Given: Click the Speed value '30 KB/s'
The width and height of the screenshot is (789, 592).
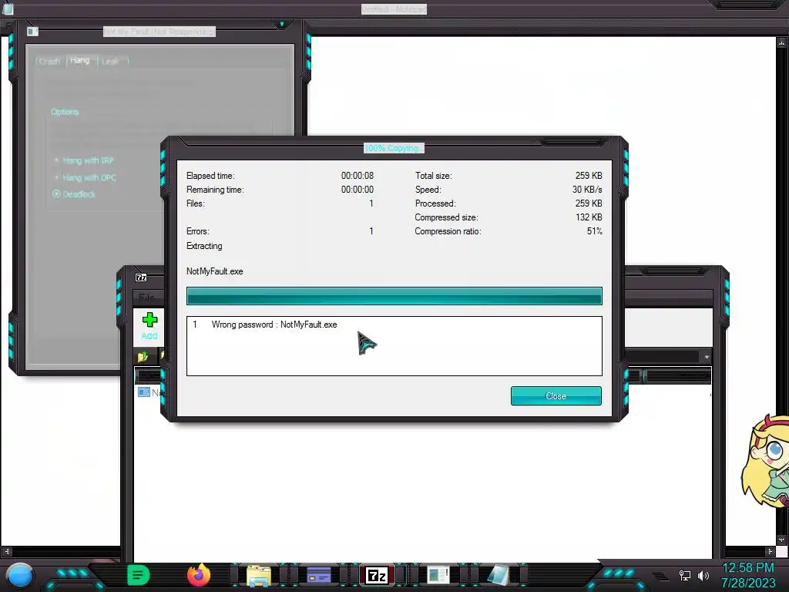Looking at the screenshot, I should [587, 190].
